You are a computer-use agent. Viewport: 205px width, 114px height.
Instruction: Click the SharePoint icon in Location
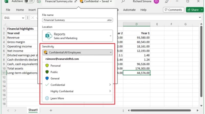coord(48,36)
